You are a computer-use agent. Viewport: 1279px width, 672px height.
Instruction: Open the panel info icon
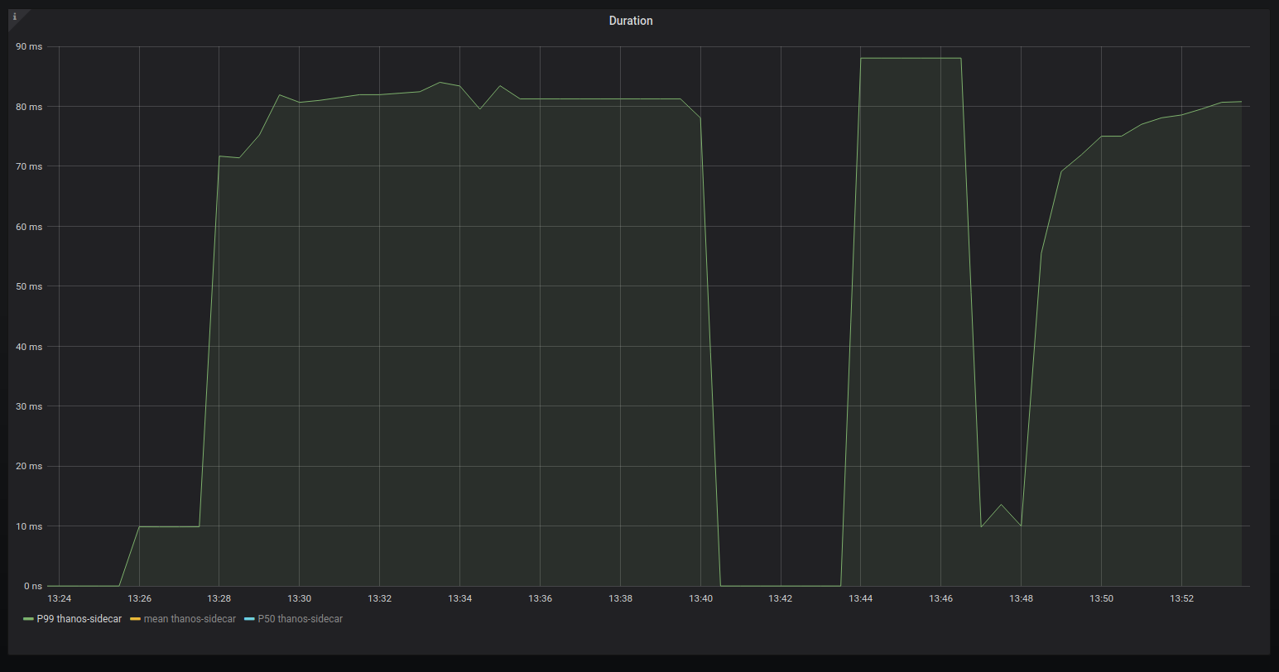pyautogui.click(x=15, y=17)
